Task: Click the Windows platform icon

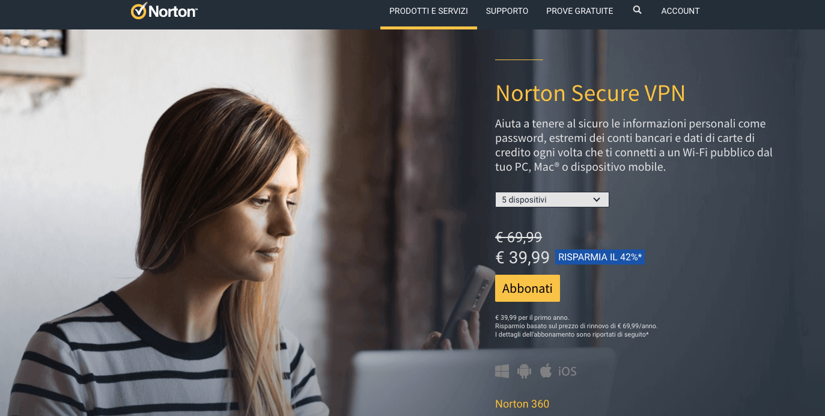Action: click(x=502, y=371)
